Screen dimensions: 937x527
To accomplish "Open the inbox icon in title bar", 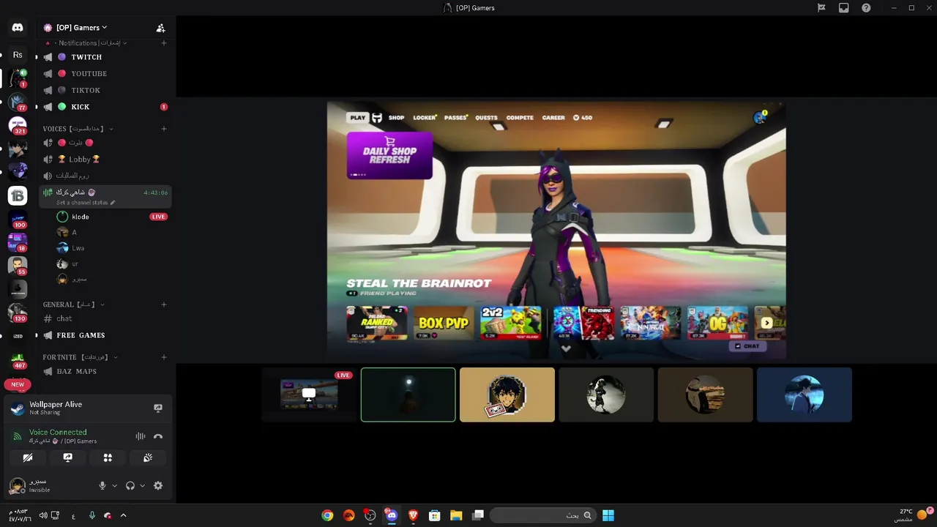I will (844, 8).
